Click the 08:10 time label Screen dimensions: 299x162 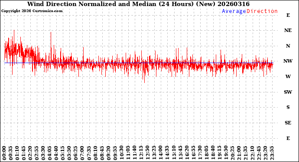coord(96,153)
